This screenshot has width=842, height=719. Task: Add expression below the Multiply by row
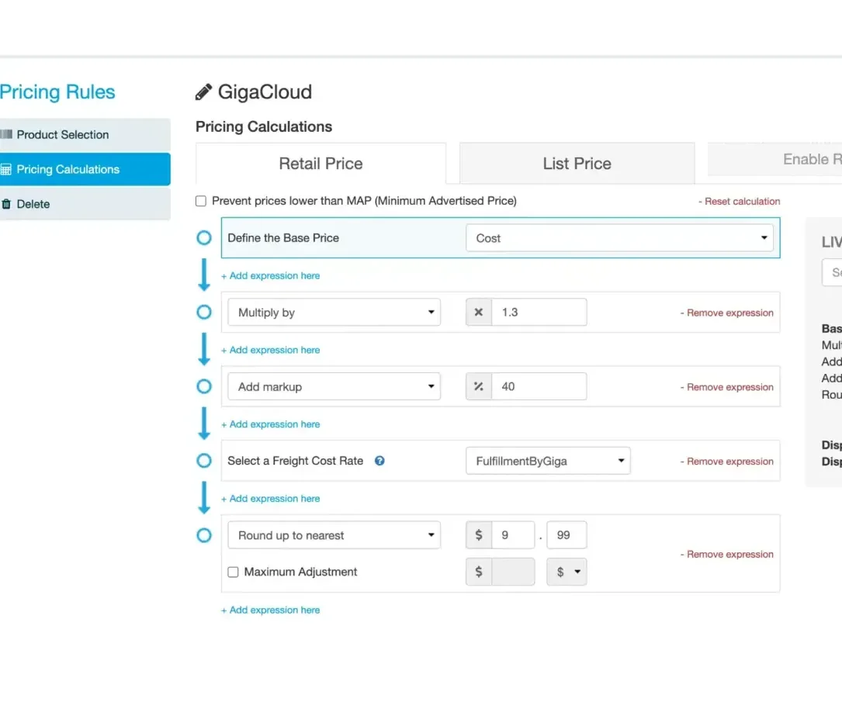pos(271,350)
